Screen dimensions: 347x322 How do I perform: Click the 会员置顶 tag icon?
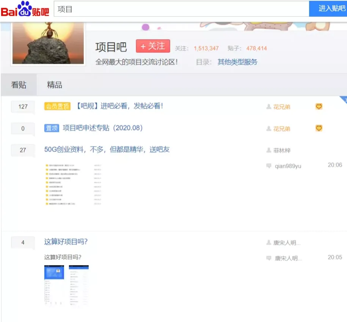(57, 106)
